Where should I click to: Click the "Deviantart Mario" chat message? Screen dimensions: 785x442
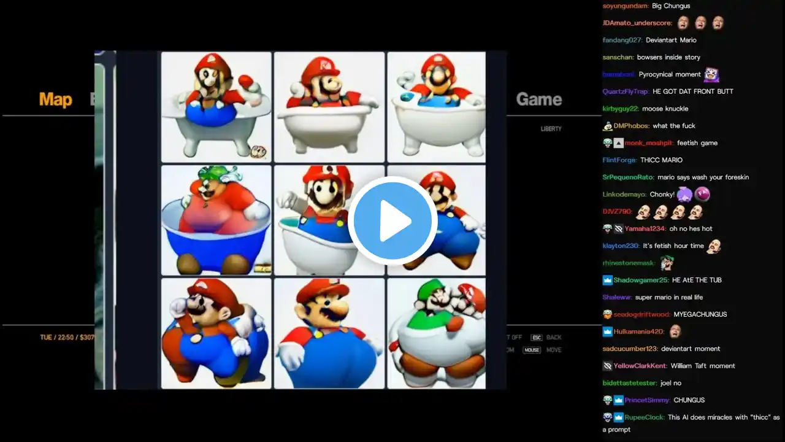[671, 40]
